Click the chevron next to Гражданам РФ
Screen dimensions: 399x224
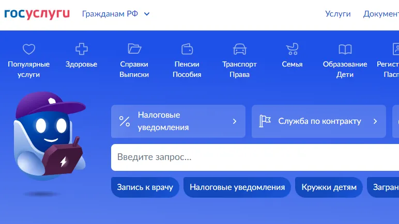(147, 14)
